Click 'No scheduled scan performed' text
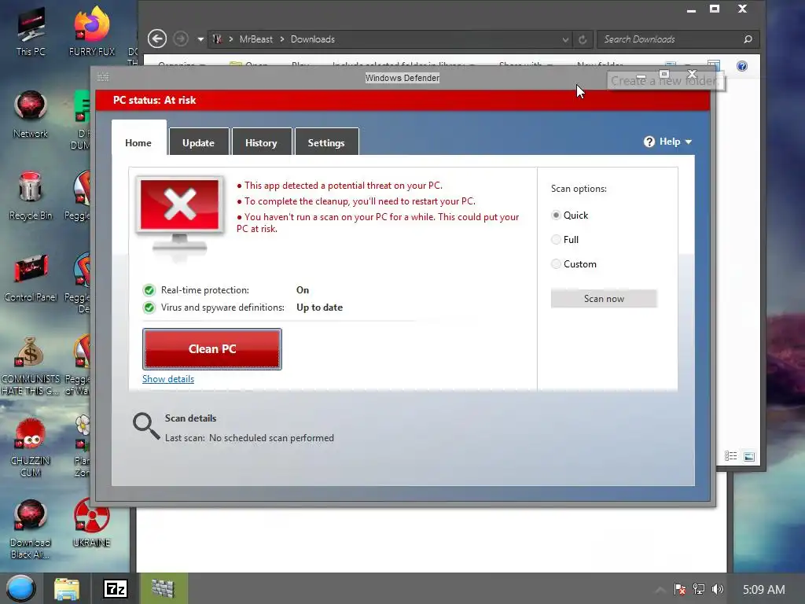The height and width of the screenshot is (604, 805). (271, 438)
